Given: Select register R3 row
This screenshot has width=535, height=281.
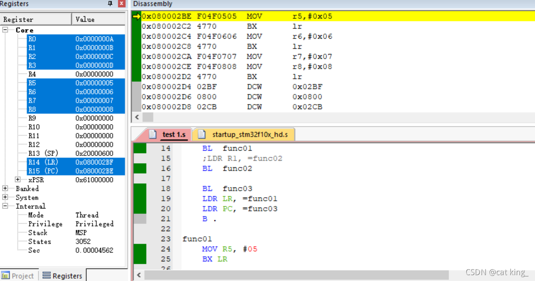Looking at the screenshot, I should coord(76,65).
